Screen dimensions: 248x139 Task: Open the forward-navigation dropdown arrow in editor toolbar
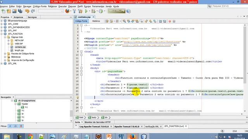coord(120,21)
